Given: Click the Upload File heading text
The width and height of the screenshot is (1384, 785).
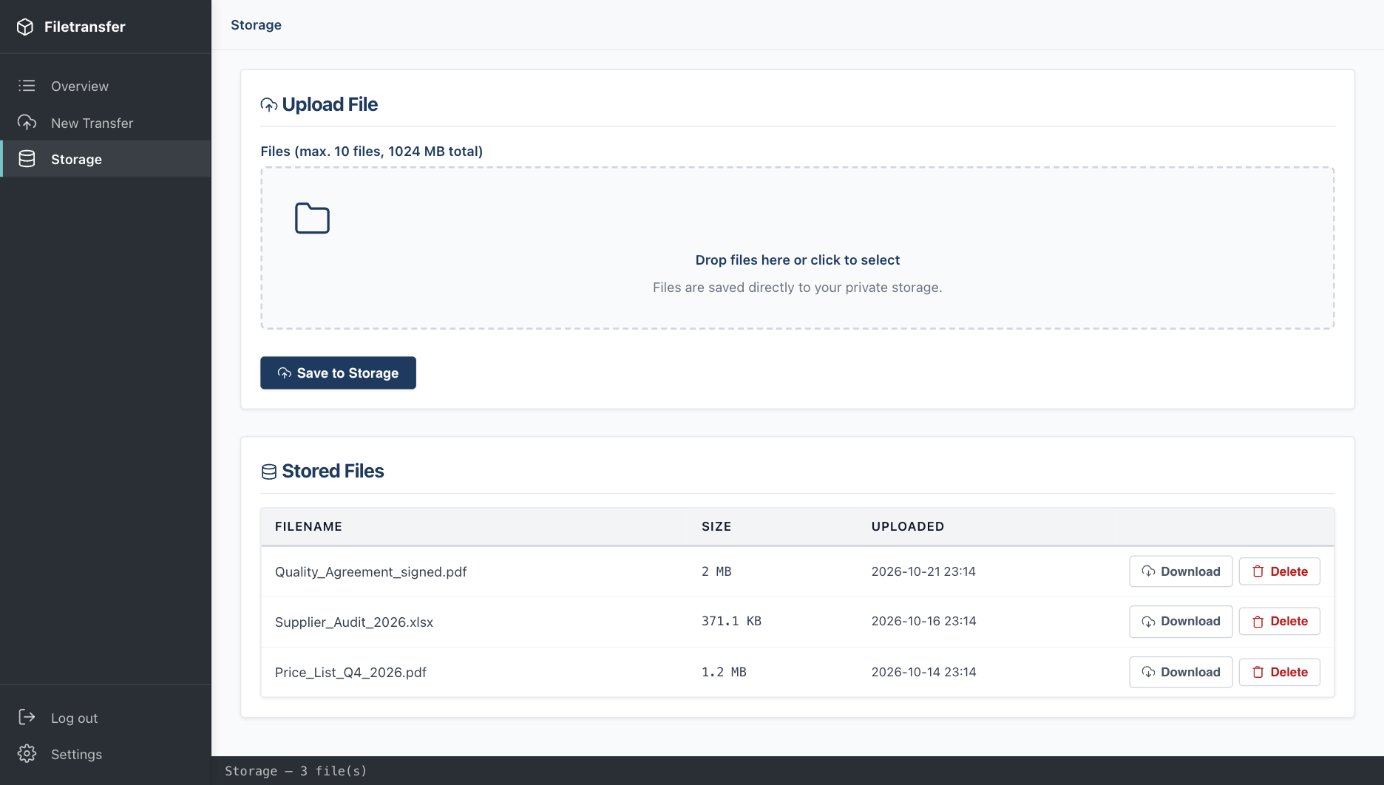Looking at the screenshot, I should pyautogui.click(x=330, y=105).
